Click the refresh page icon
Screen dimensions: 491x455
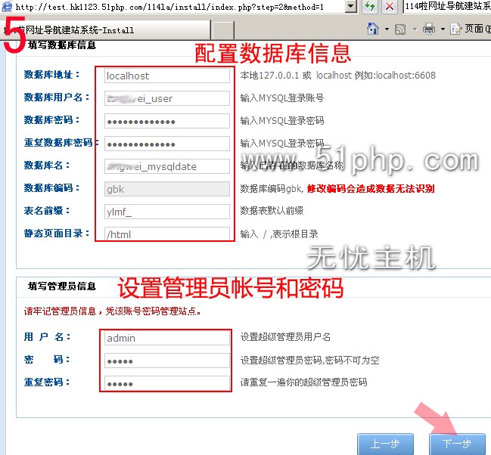click(x=370, y=7)
